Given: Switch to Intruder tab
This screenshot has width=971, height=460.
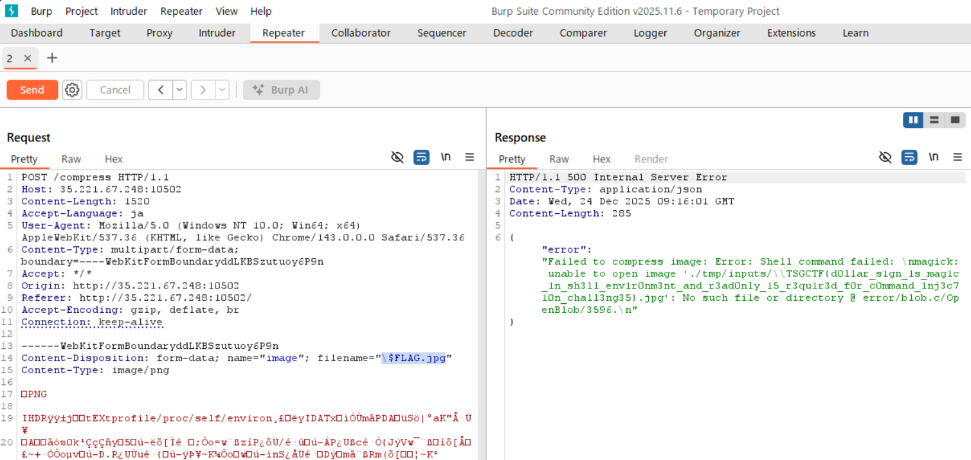Looking at the screenshot, I should point(217,33).
